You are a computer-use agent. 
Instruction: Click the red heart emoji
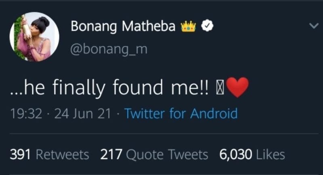[238, 87]
